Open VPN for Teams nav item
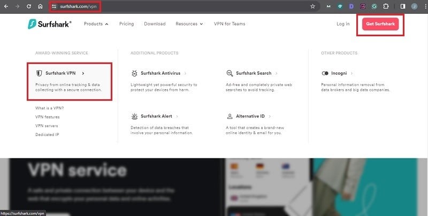The image size is (428, 216). (x=230, y=24)
